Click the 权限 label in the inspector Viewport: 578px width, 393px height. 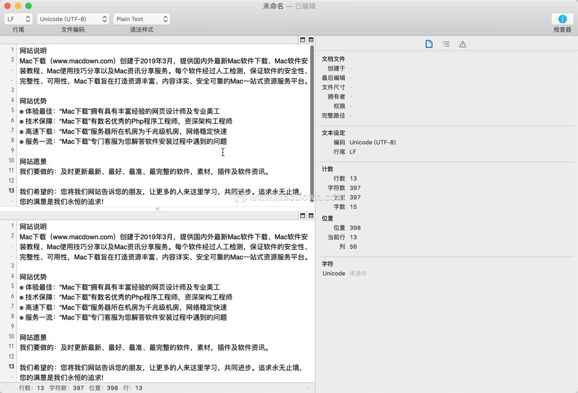point(339,106)
